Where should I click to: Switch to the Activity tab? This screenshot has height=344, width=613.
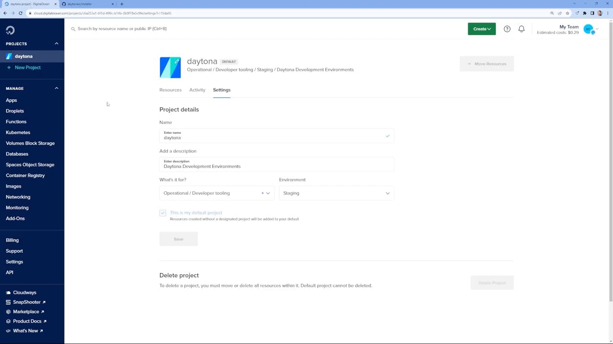tap(197, 90)
